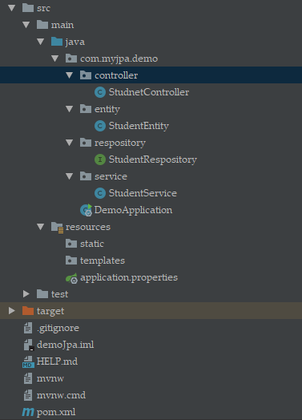Select the java folder label

(75, 42)
